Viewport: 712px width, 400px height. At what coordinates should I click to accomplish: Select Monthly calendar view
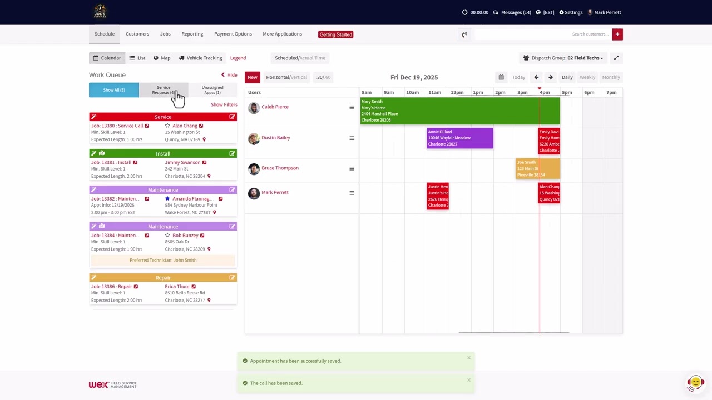click(x=611, y=77)
